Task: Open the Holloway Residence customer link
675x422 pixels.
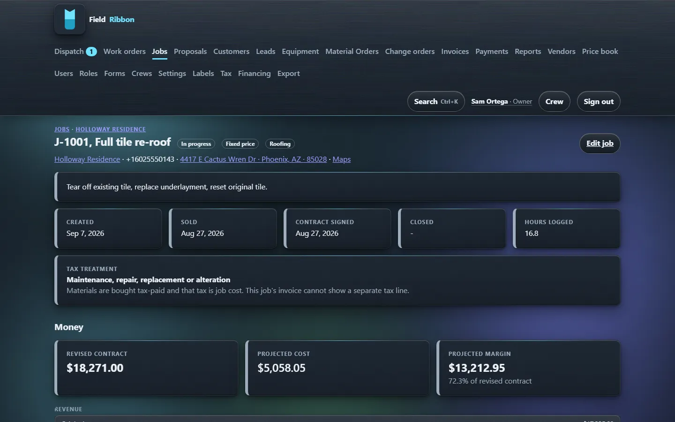Action: click(87, 159)
